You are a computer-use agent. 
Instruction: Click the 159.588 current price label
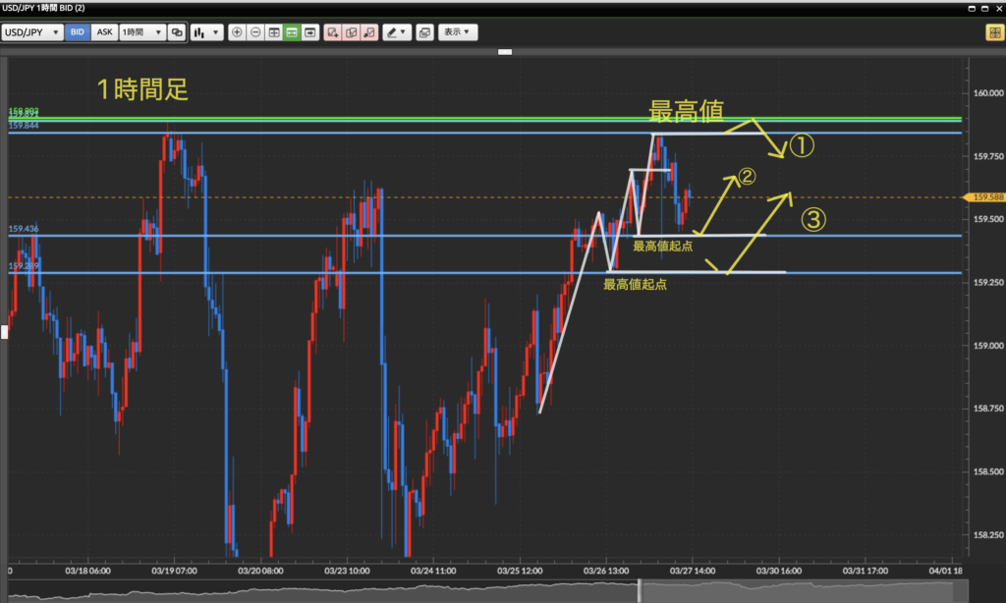pyautogui.click(x=987, y=197)
